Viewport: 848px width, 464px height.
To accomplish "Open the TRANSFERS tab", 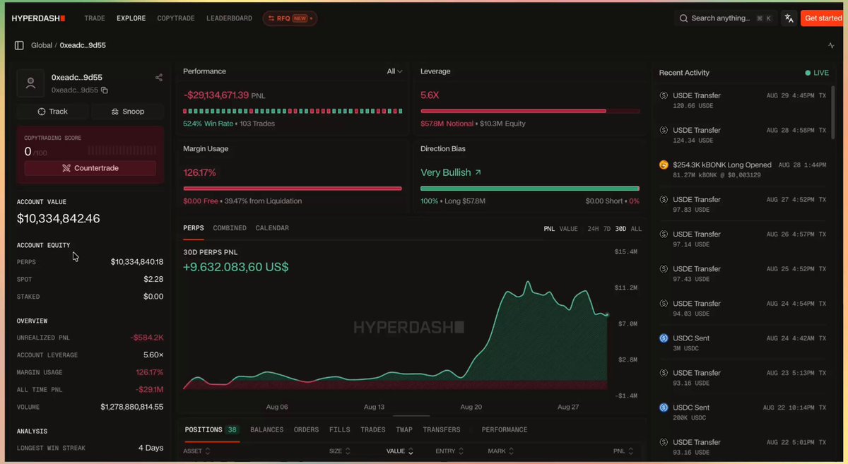I will click(x=442, y=429).
